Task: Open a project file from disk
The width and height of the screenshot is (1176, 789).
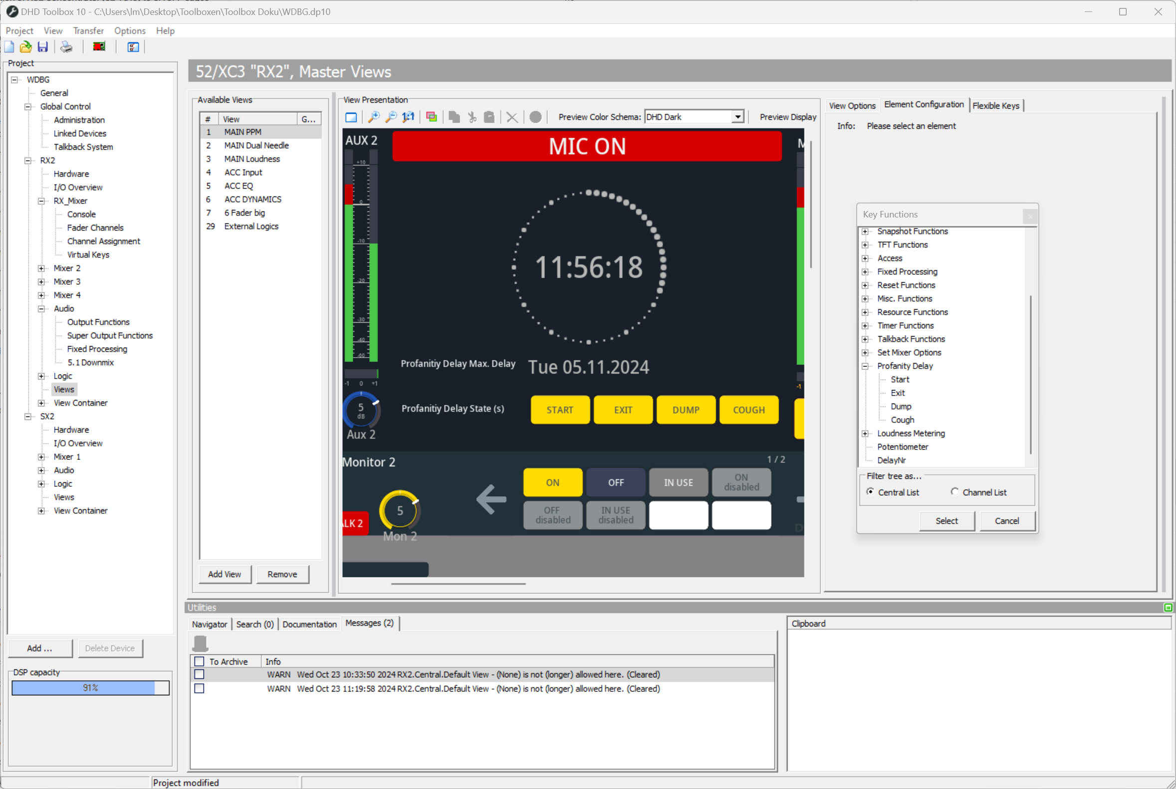Action: tap(25, 46)
